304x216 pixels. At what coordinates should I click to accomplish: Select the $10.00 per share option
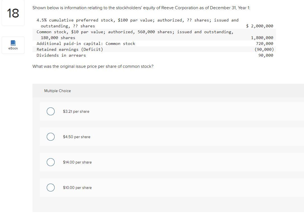[51, 188]
